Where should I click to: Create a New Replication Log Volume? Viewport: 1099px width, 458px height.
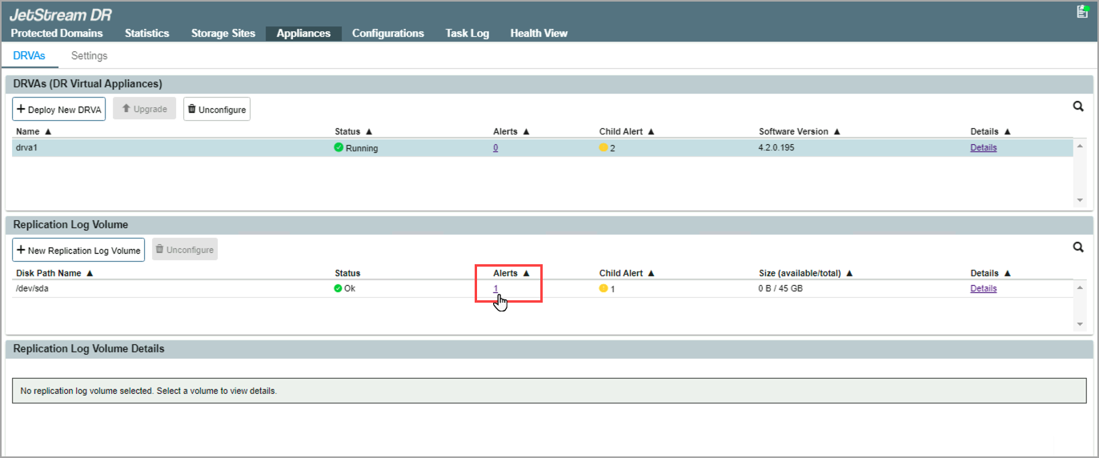78,251
